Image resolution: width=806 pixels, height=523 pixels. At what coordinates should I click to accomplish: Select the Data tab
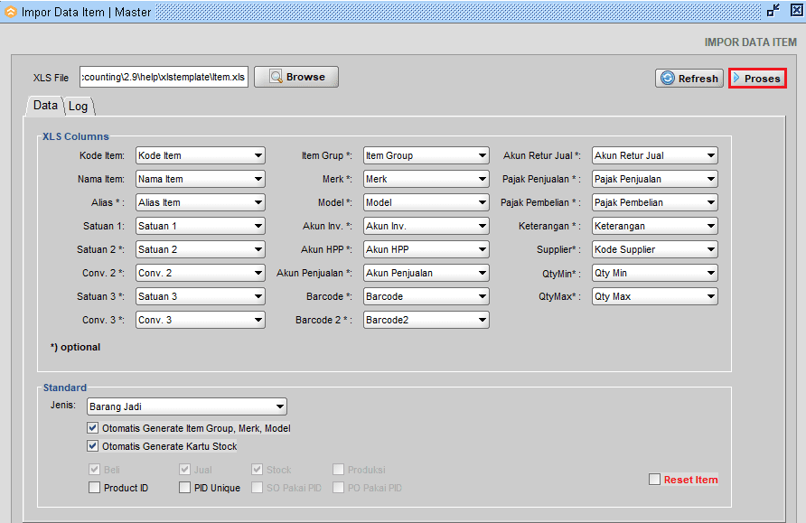tap(45, 106)
